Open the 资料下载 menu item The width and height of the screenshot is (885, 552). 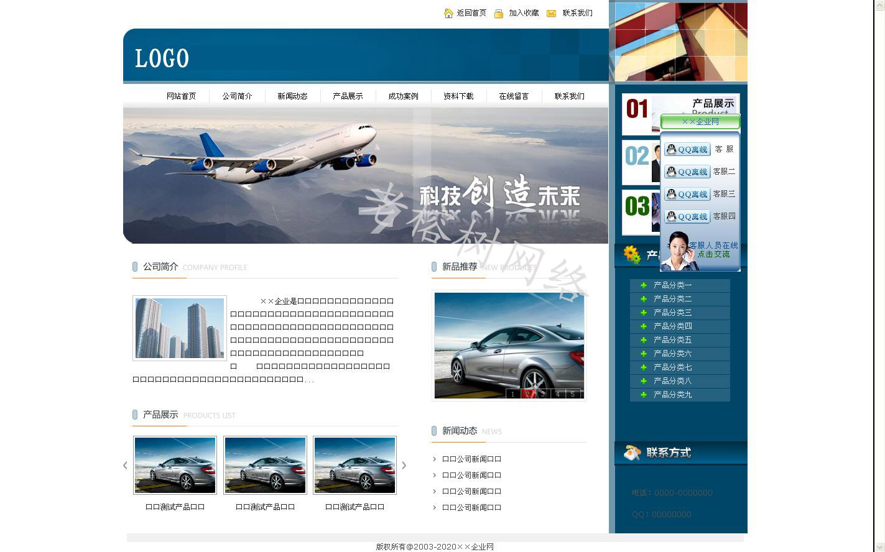[458, 96]
